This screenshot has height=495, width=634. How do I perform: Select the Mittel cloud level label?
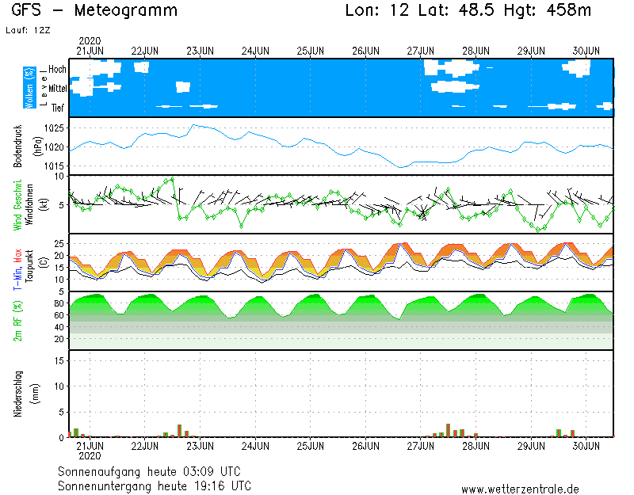point(57,89)
